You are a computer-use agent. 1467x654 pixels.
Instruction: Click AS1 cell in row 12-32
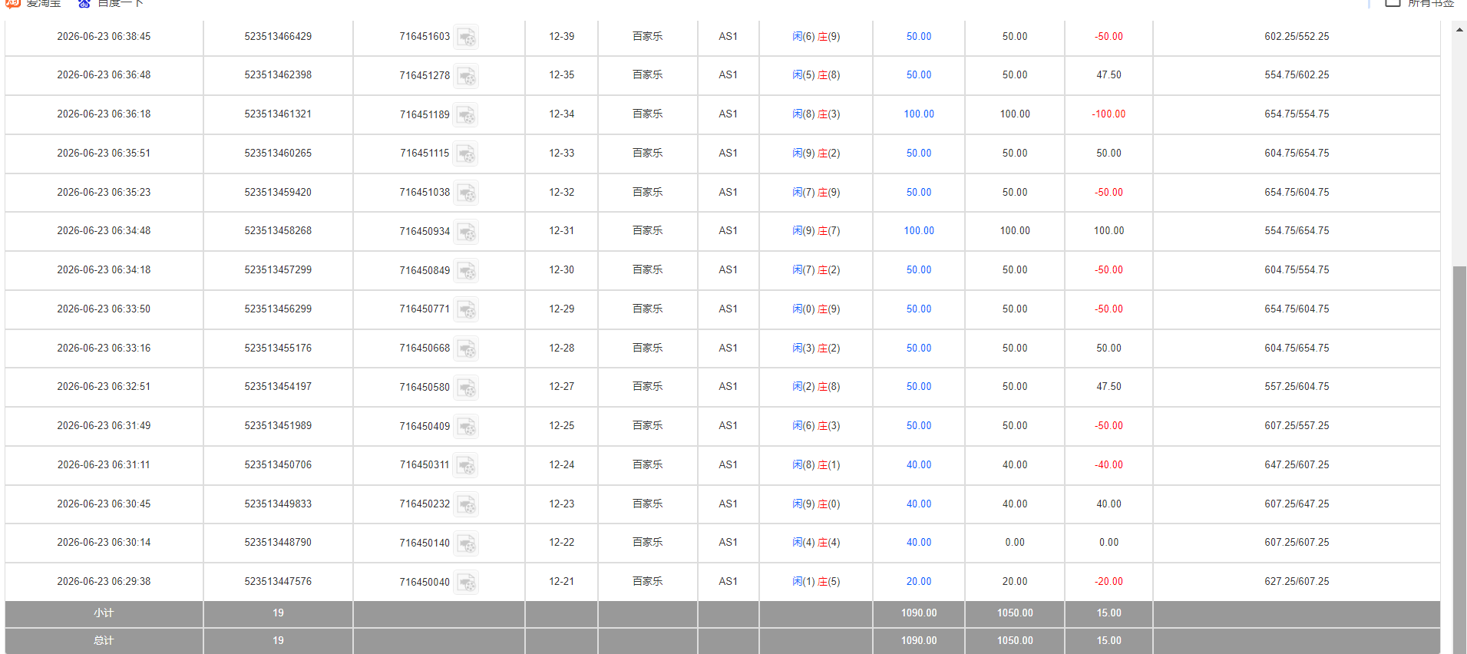728,193
